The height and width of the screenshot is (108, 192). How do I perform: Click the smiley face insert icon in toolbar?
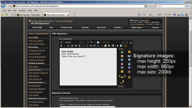click(x=98, y=42)
